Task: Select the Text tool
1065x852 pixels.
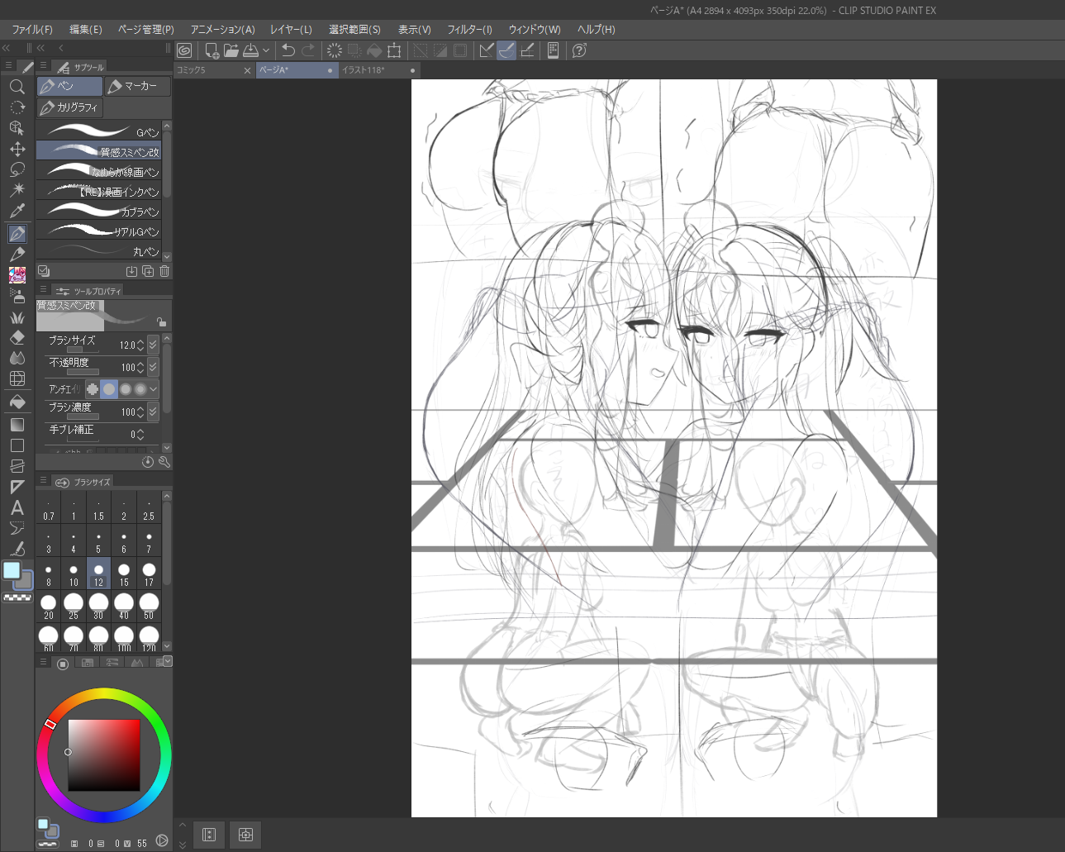Action: pos(17,507)
